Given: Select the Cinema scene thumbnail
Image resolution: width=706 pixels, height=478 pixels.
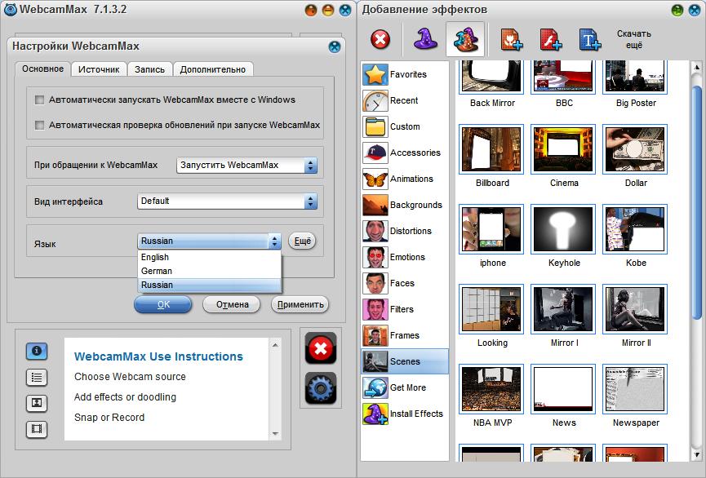Looking at the screenshot, I should pos(564,149).
